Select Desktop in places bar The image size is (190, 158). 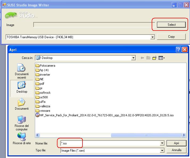pyautogui.click(x=22, y=88)
